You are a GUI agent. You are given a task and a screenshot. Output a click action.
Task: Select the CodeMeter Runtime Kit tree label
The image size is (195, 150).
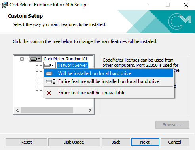point(65,59)
